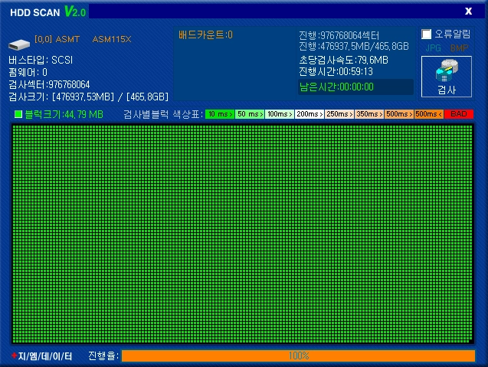Viewport: 488px width, 367px height.
Task: Click the green block size square icon
Action: 18,114
